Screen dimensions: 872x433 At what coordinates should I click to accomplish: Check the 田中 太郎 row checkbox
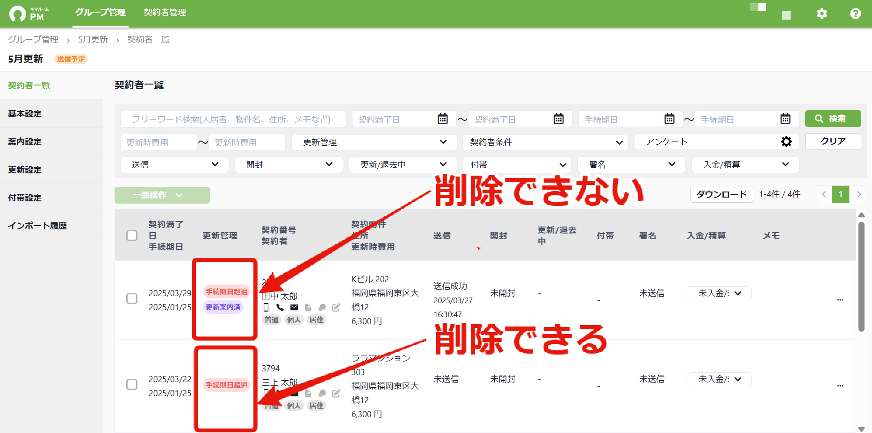coord(132,298)
